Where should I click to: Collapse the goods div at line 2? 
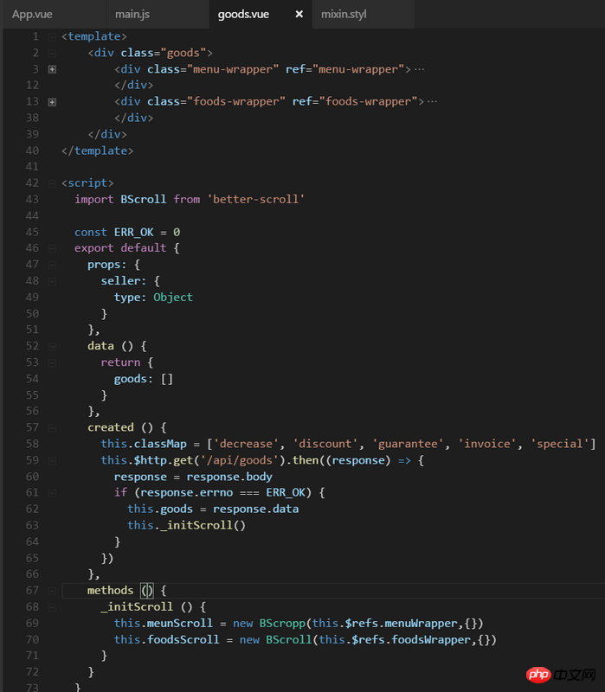52,54
